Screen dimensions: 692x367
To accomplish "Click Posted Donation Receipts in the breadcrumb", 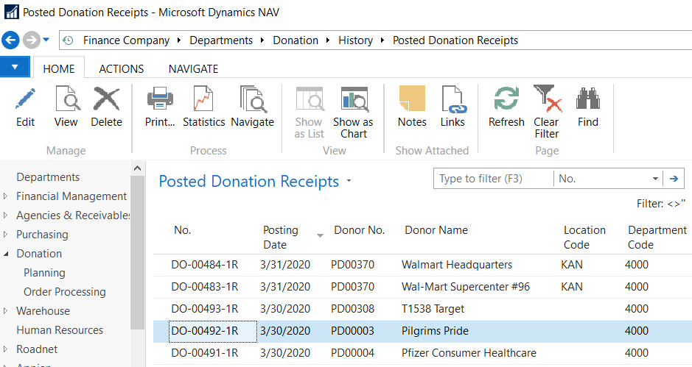I will click(x=455, y=40).
